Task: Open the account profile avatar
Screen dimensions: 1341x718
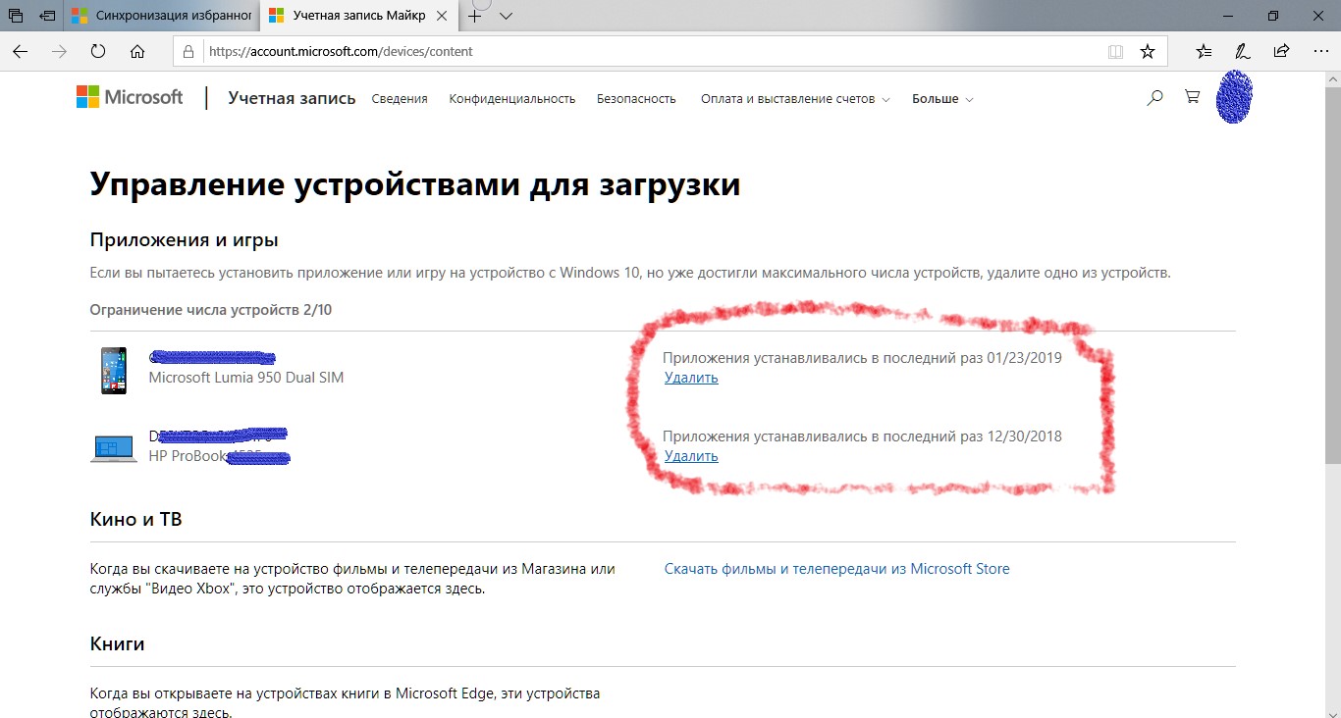Action: (x=1234, y=98)
